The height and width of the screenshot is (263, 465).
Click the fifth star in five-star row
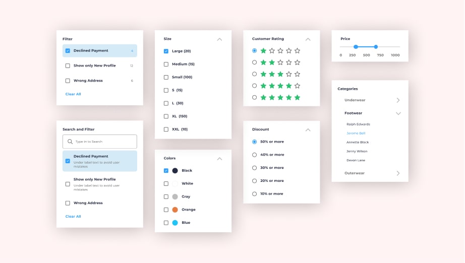coord(297,97)
